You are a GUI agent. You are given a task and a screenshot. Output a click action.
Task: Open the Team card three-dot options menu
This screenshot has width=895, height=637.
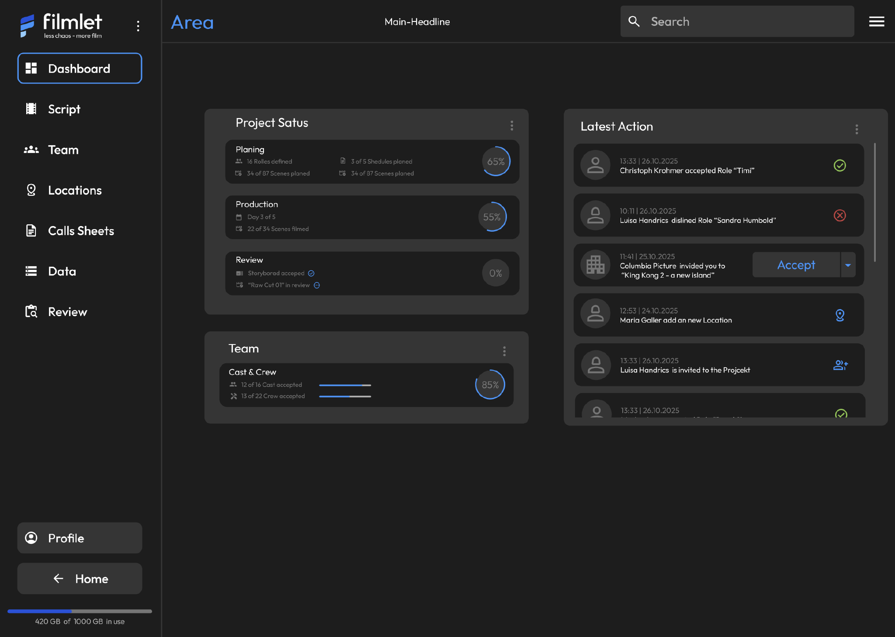tap(504, 351)
